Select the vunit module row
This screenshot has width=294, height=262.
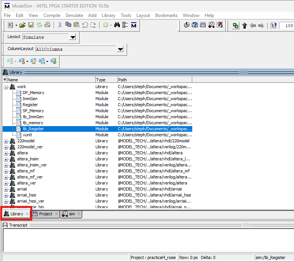coord(97,135)
